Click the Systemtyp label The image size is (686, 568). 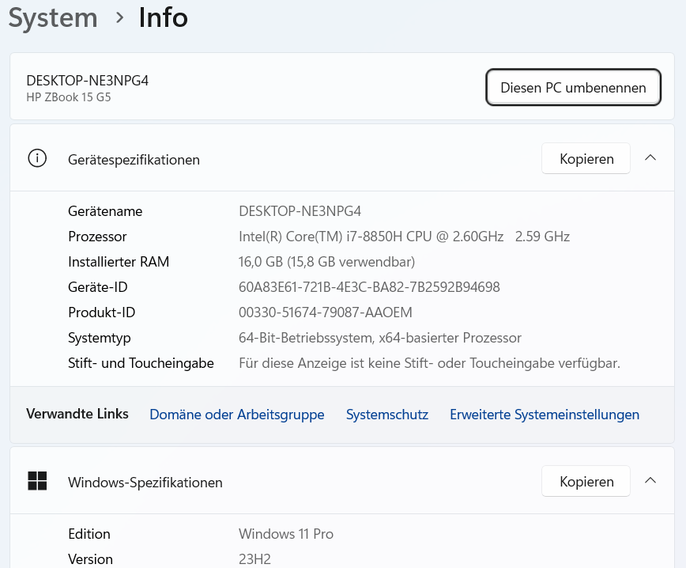[x=100, y=338]
